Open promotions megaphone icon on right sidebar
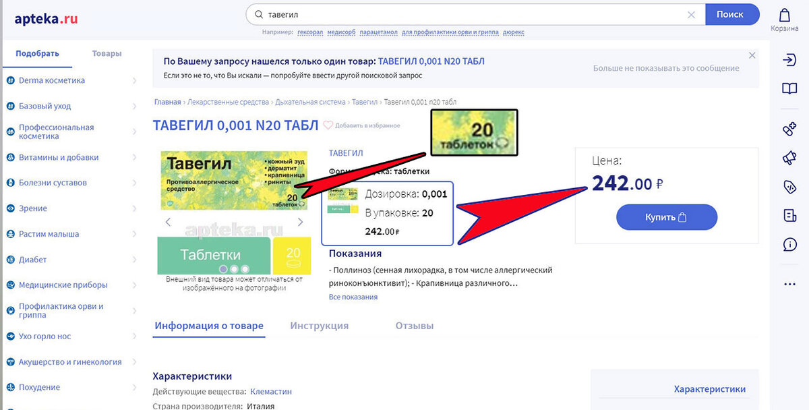The image size is (809, 410). (789, 158)
